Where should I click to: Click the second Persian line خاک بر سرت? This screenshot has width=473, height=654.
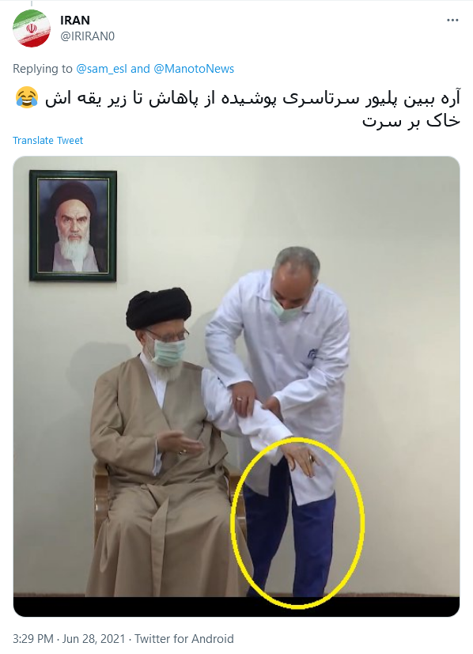[x=411, y=121]
